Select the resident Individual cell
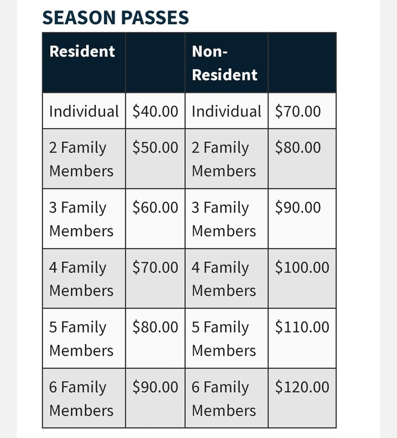The image size is (397, 438). click(84, 111)
